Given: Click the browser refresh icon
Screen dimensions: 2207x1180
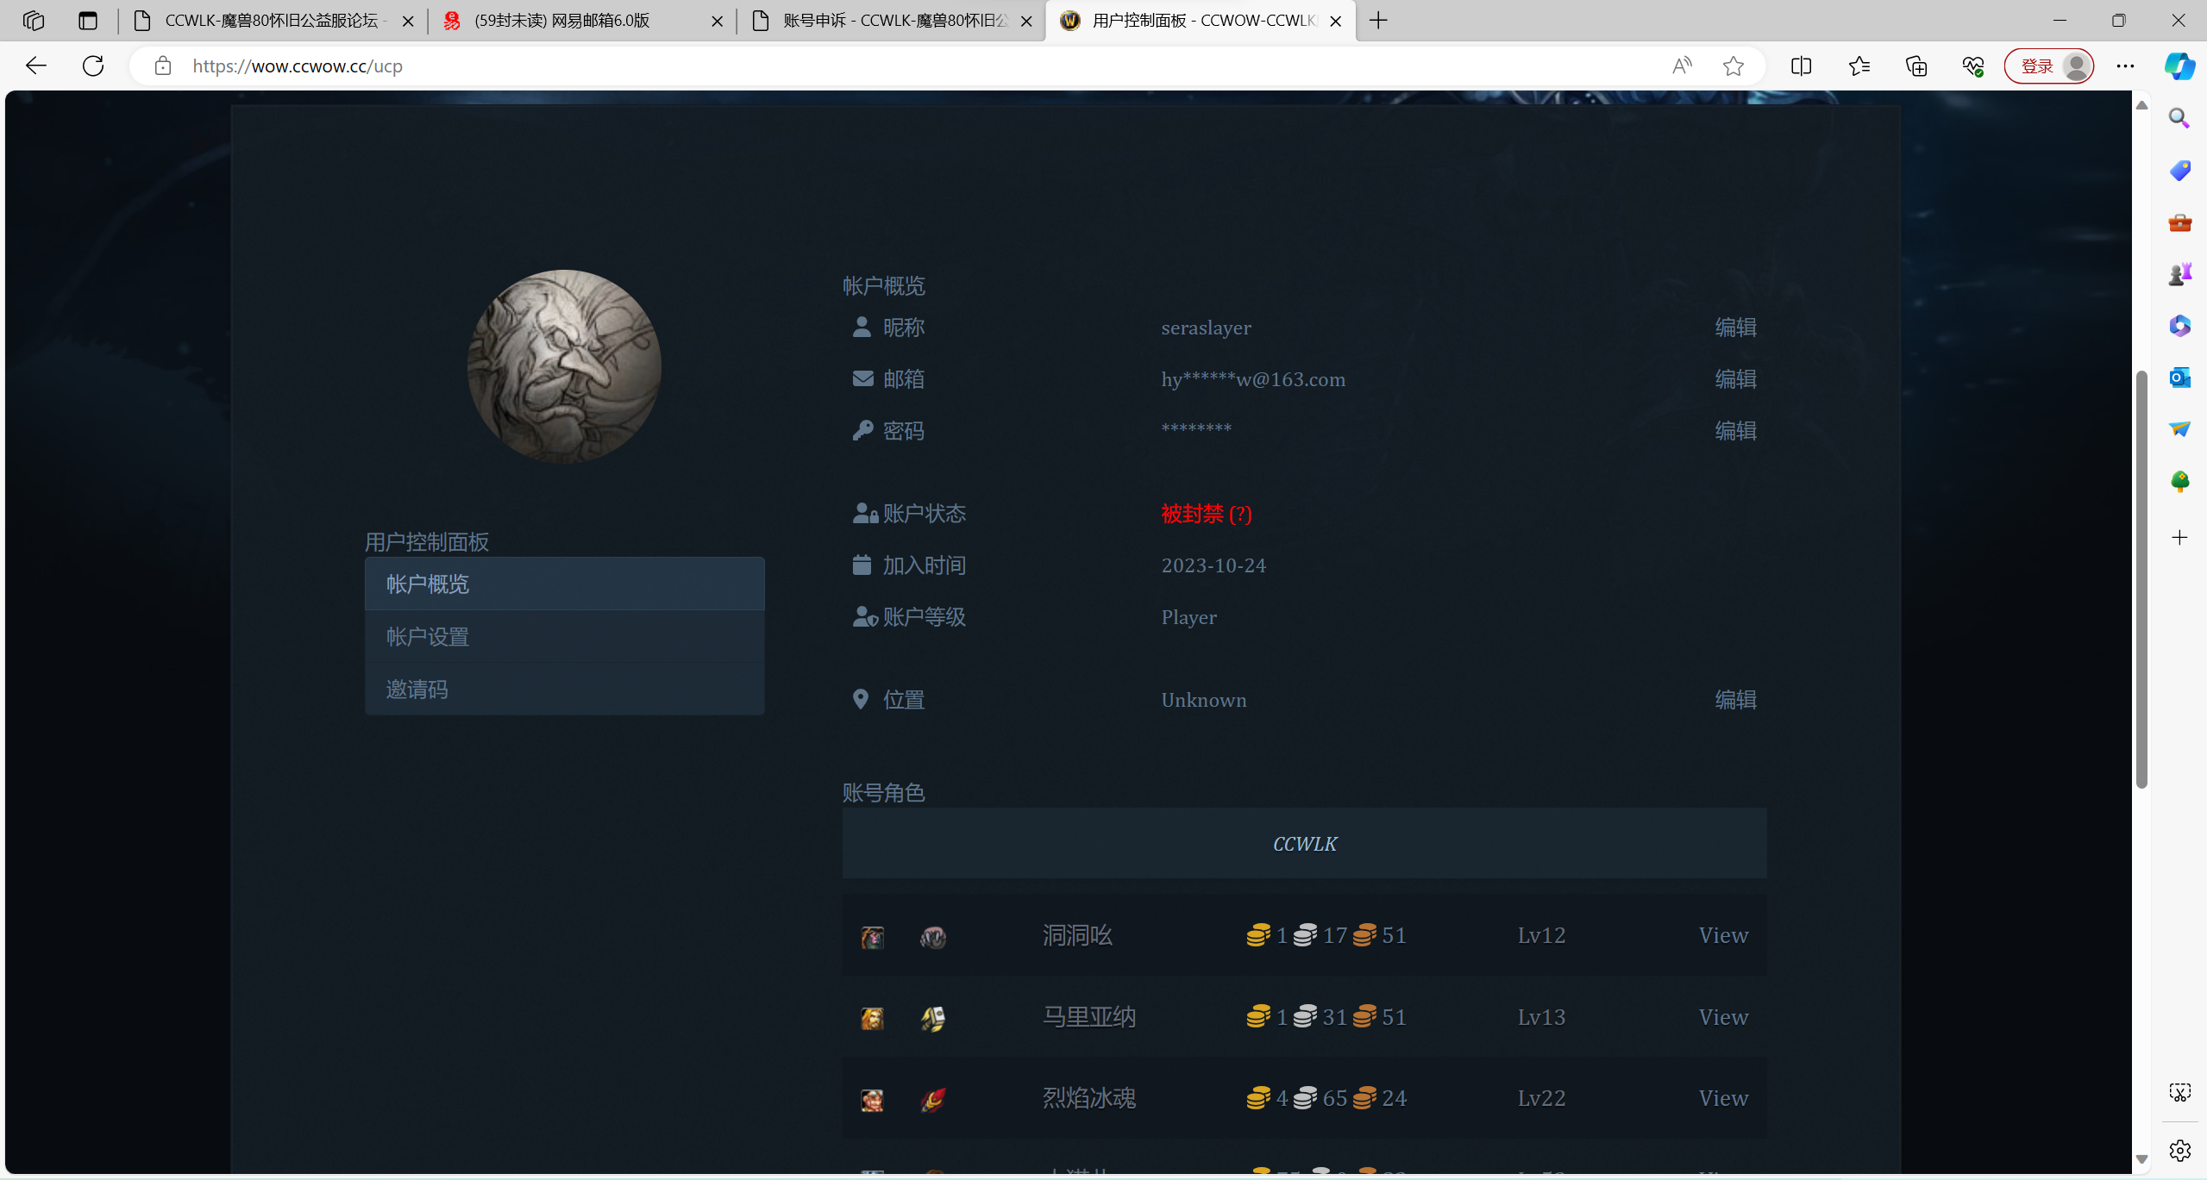Looking at the screenshot, I should [x=93, y=66].
